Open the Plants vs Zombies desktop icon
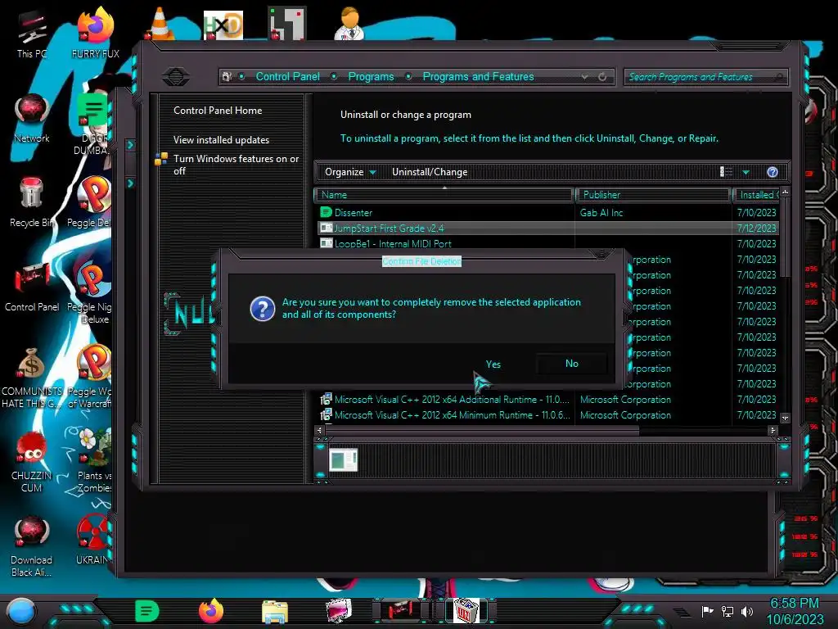Screen dimensions: 838x629 tap(95, 460)
